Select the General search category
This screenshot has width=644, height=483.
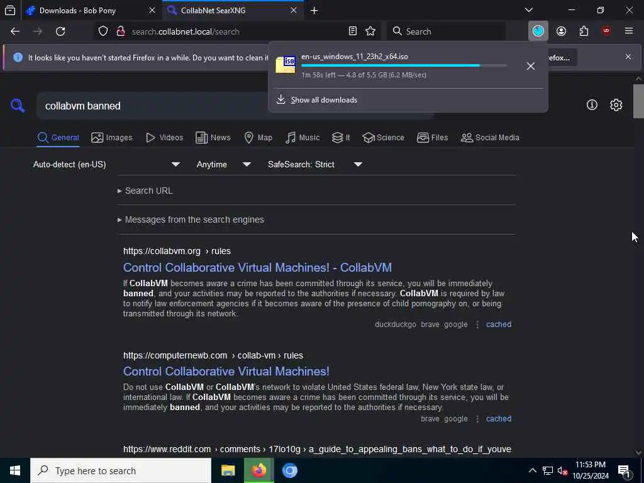pyautogui.click(x=58, y=138)
